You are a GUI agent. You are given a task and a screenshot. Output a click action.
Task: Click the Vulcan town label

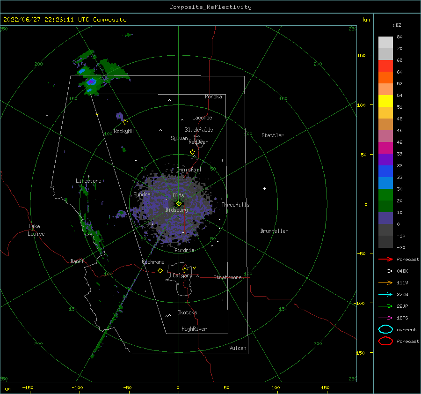[x=238, y=348]
